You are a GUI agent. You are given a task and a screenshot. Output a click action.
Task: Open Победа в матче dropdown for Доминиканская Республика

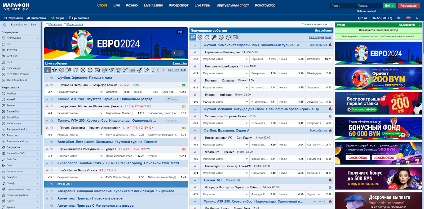pyautogui.click(x=80, y=156)
